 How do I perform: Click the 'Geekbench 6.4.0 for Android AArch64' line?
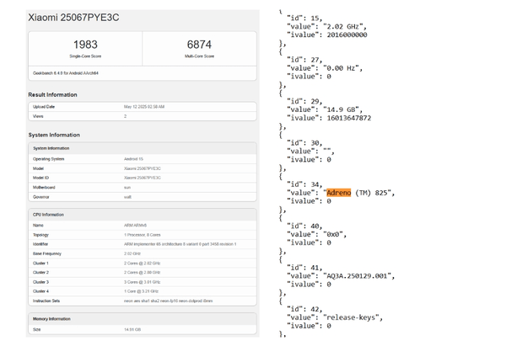click(66, 73)
